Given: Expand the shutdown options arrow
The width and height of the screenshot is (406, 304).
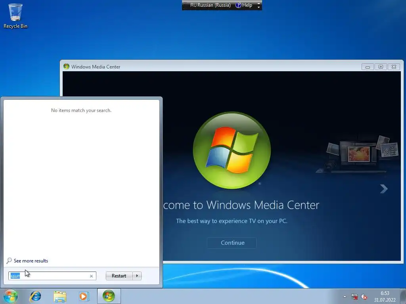Looking at the screenshot, I should coord(137,276).
